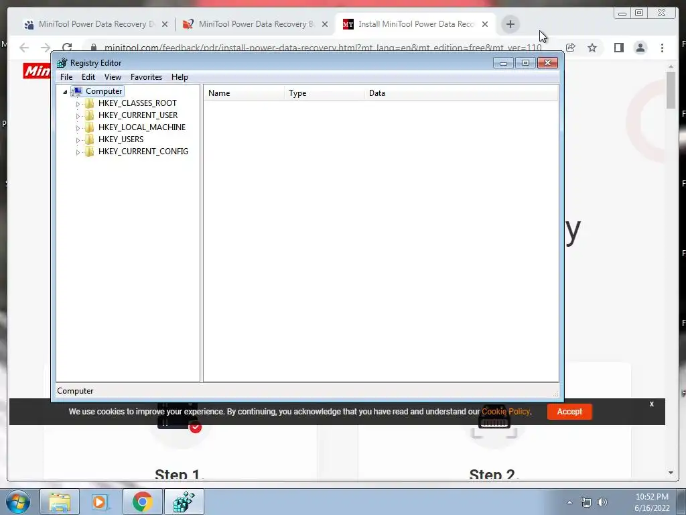Image resolution: width=686 pixels, height=515 pixels.
Task: Open a new Chrome tab
Action: point(510,24)
